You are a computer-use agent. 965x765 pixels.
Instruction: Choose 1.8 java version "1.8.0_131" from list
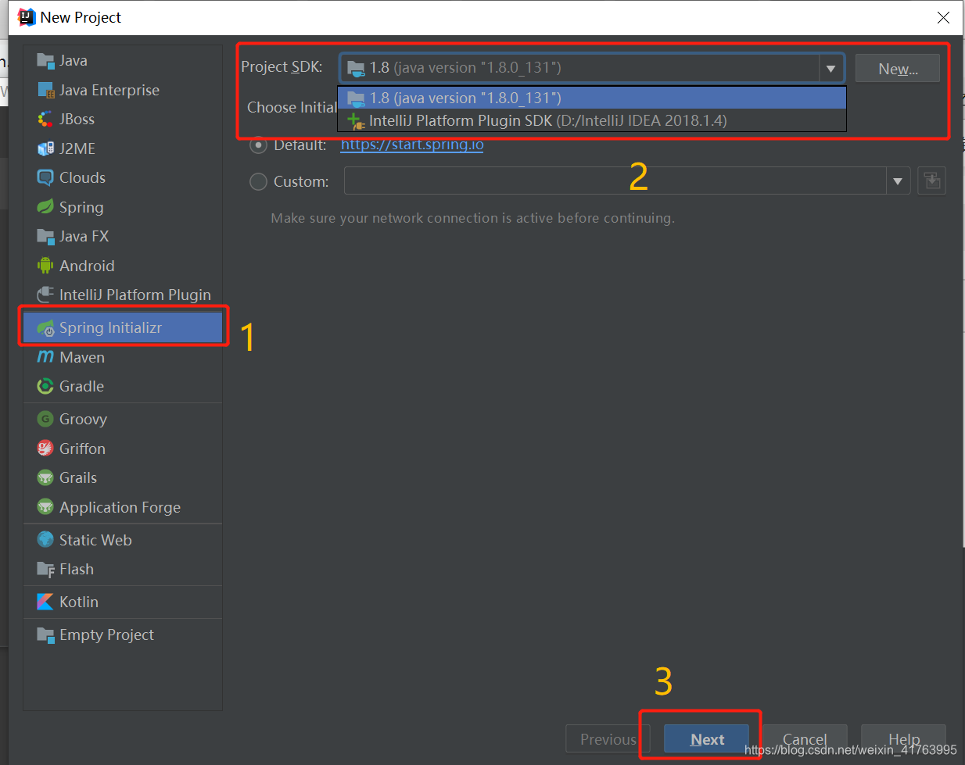click(592, 98)
